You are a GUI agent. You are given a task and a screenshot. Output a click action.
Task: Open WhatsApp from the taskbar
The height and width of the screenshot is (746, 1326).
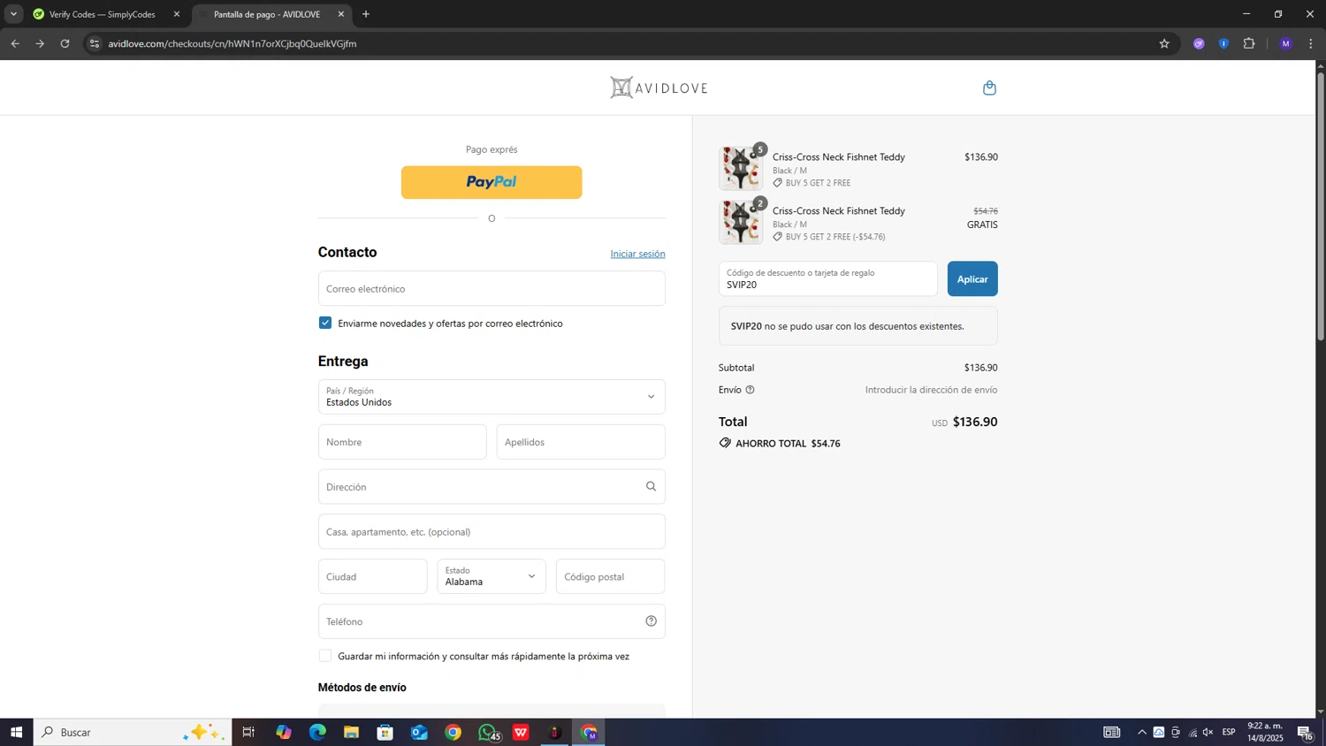click(x=487, y=732)
